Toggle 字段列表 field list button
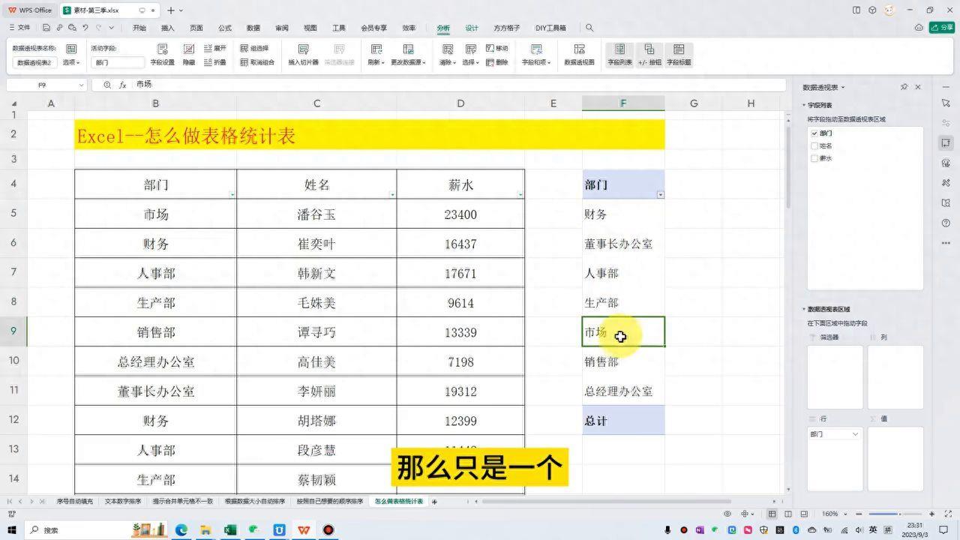This screenshot has height=540, width=960. (619, 54)
